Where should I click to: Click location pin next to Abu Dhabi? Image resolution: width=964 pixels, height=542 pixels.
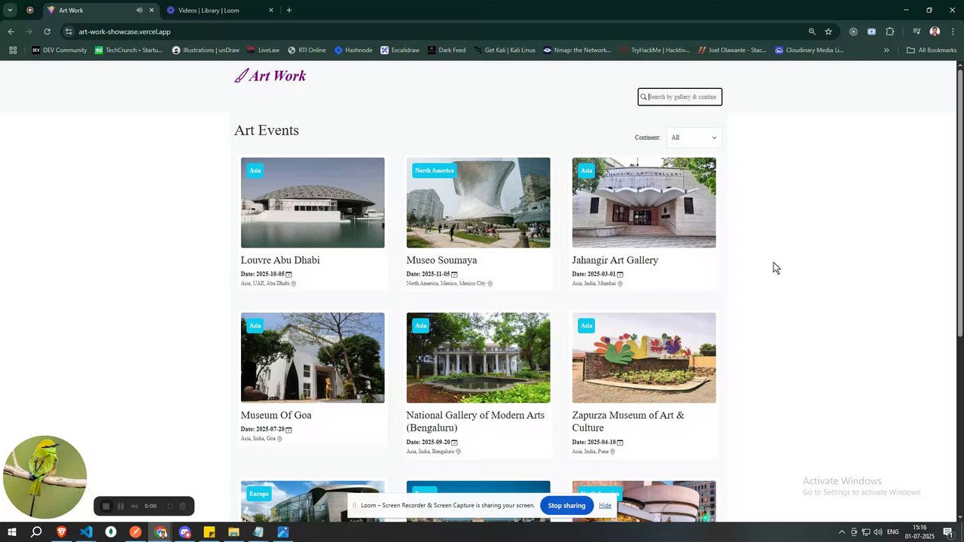pos(294,284)
